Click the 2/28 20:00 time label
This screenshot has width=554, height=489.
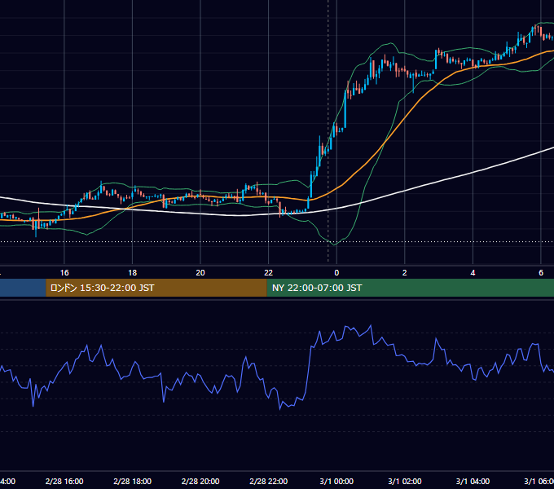pos(200,481)
